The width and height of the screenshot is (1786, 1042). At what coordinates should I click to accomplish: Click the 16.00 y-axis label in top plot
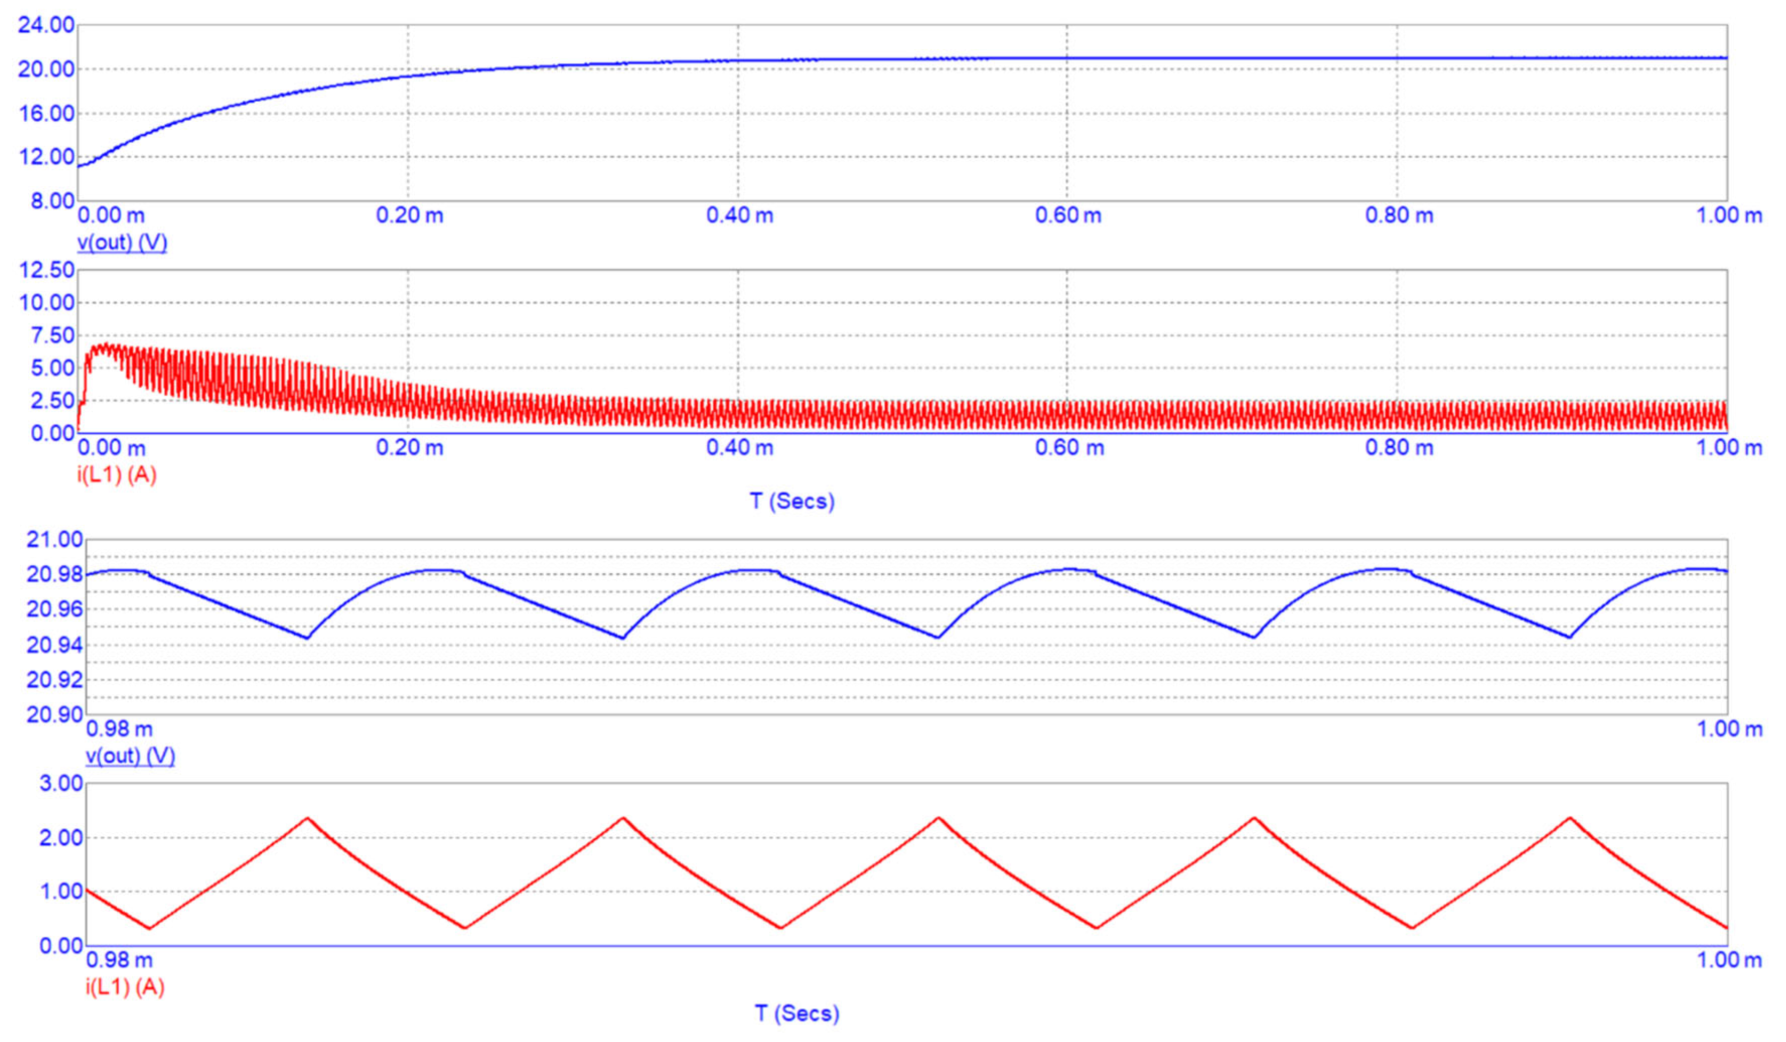coord(46,113)
